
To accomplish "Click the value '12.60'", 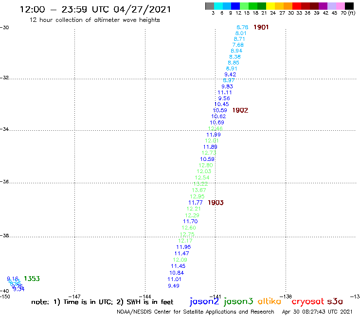I will (x=189, y=228).
